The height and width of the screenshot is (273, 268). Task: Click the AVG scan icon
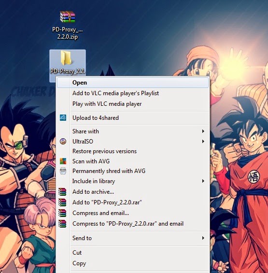click(x=63, y=161)
